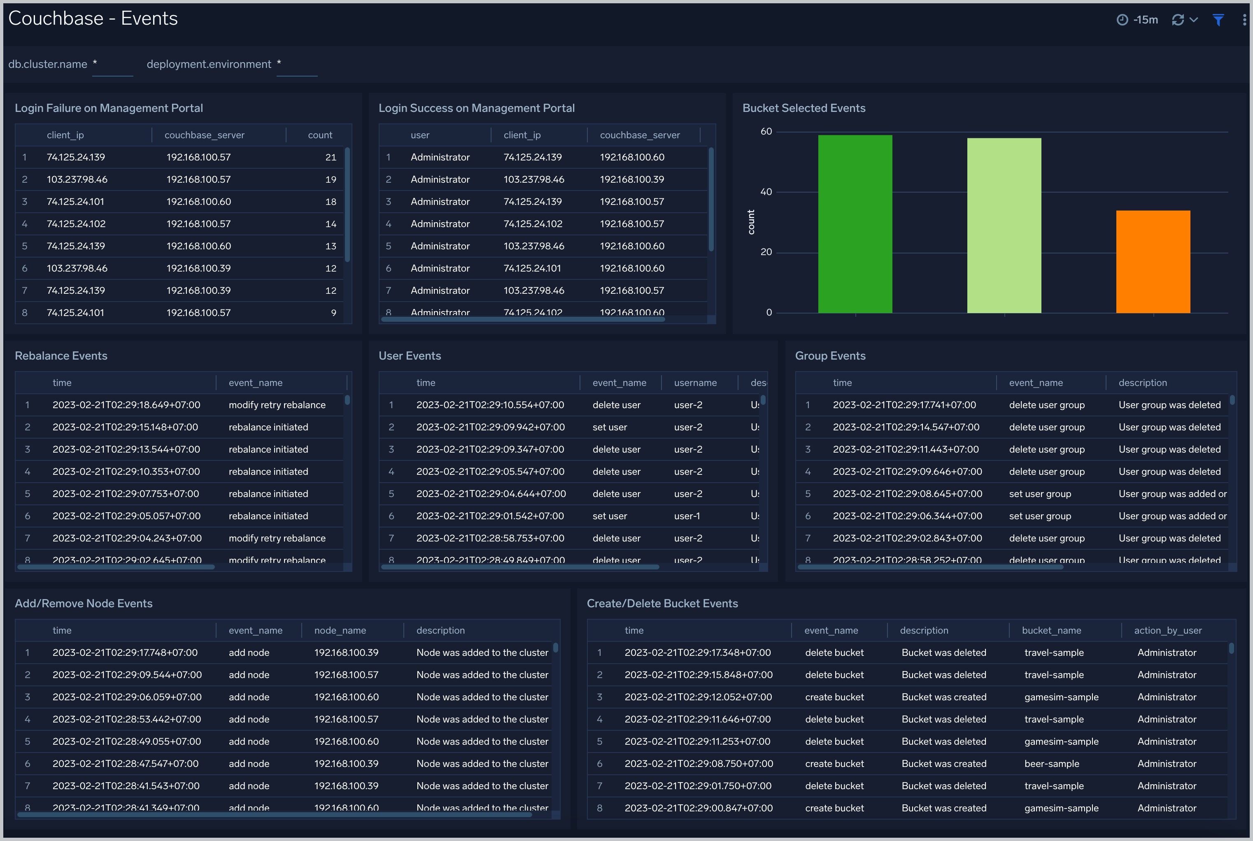
Task: Sort Bucket Events by bucket_name header
Action: (x=1051, y=631)
